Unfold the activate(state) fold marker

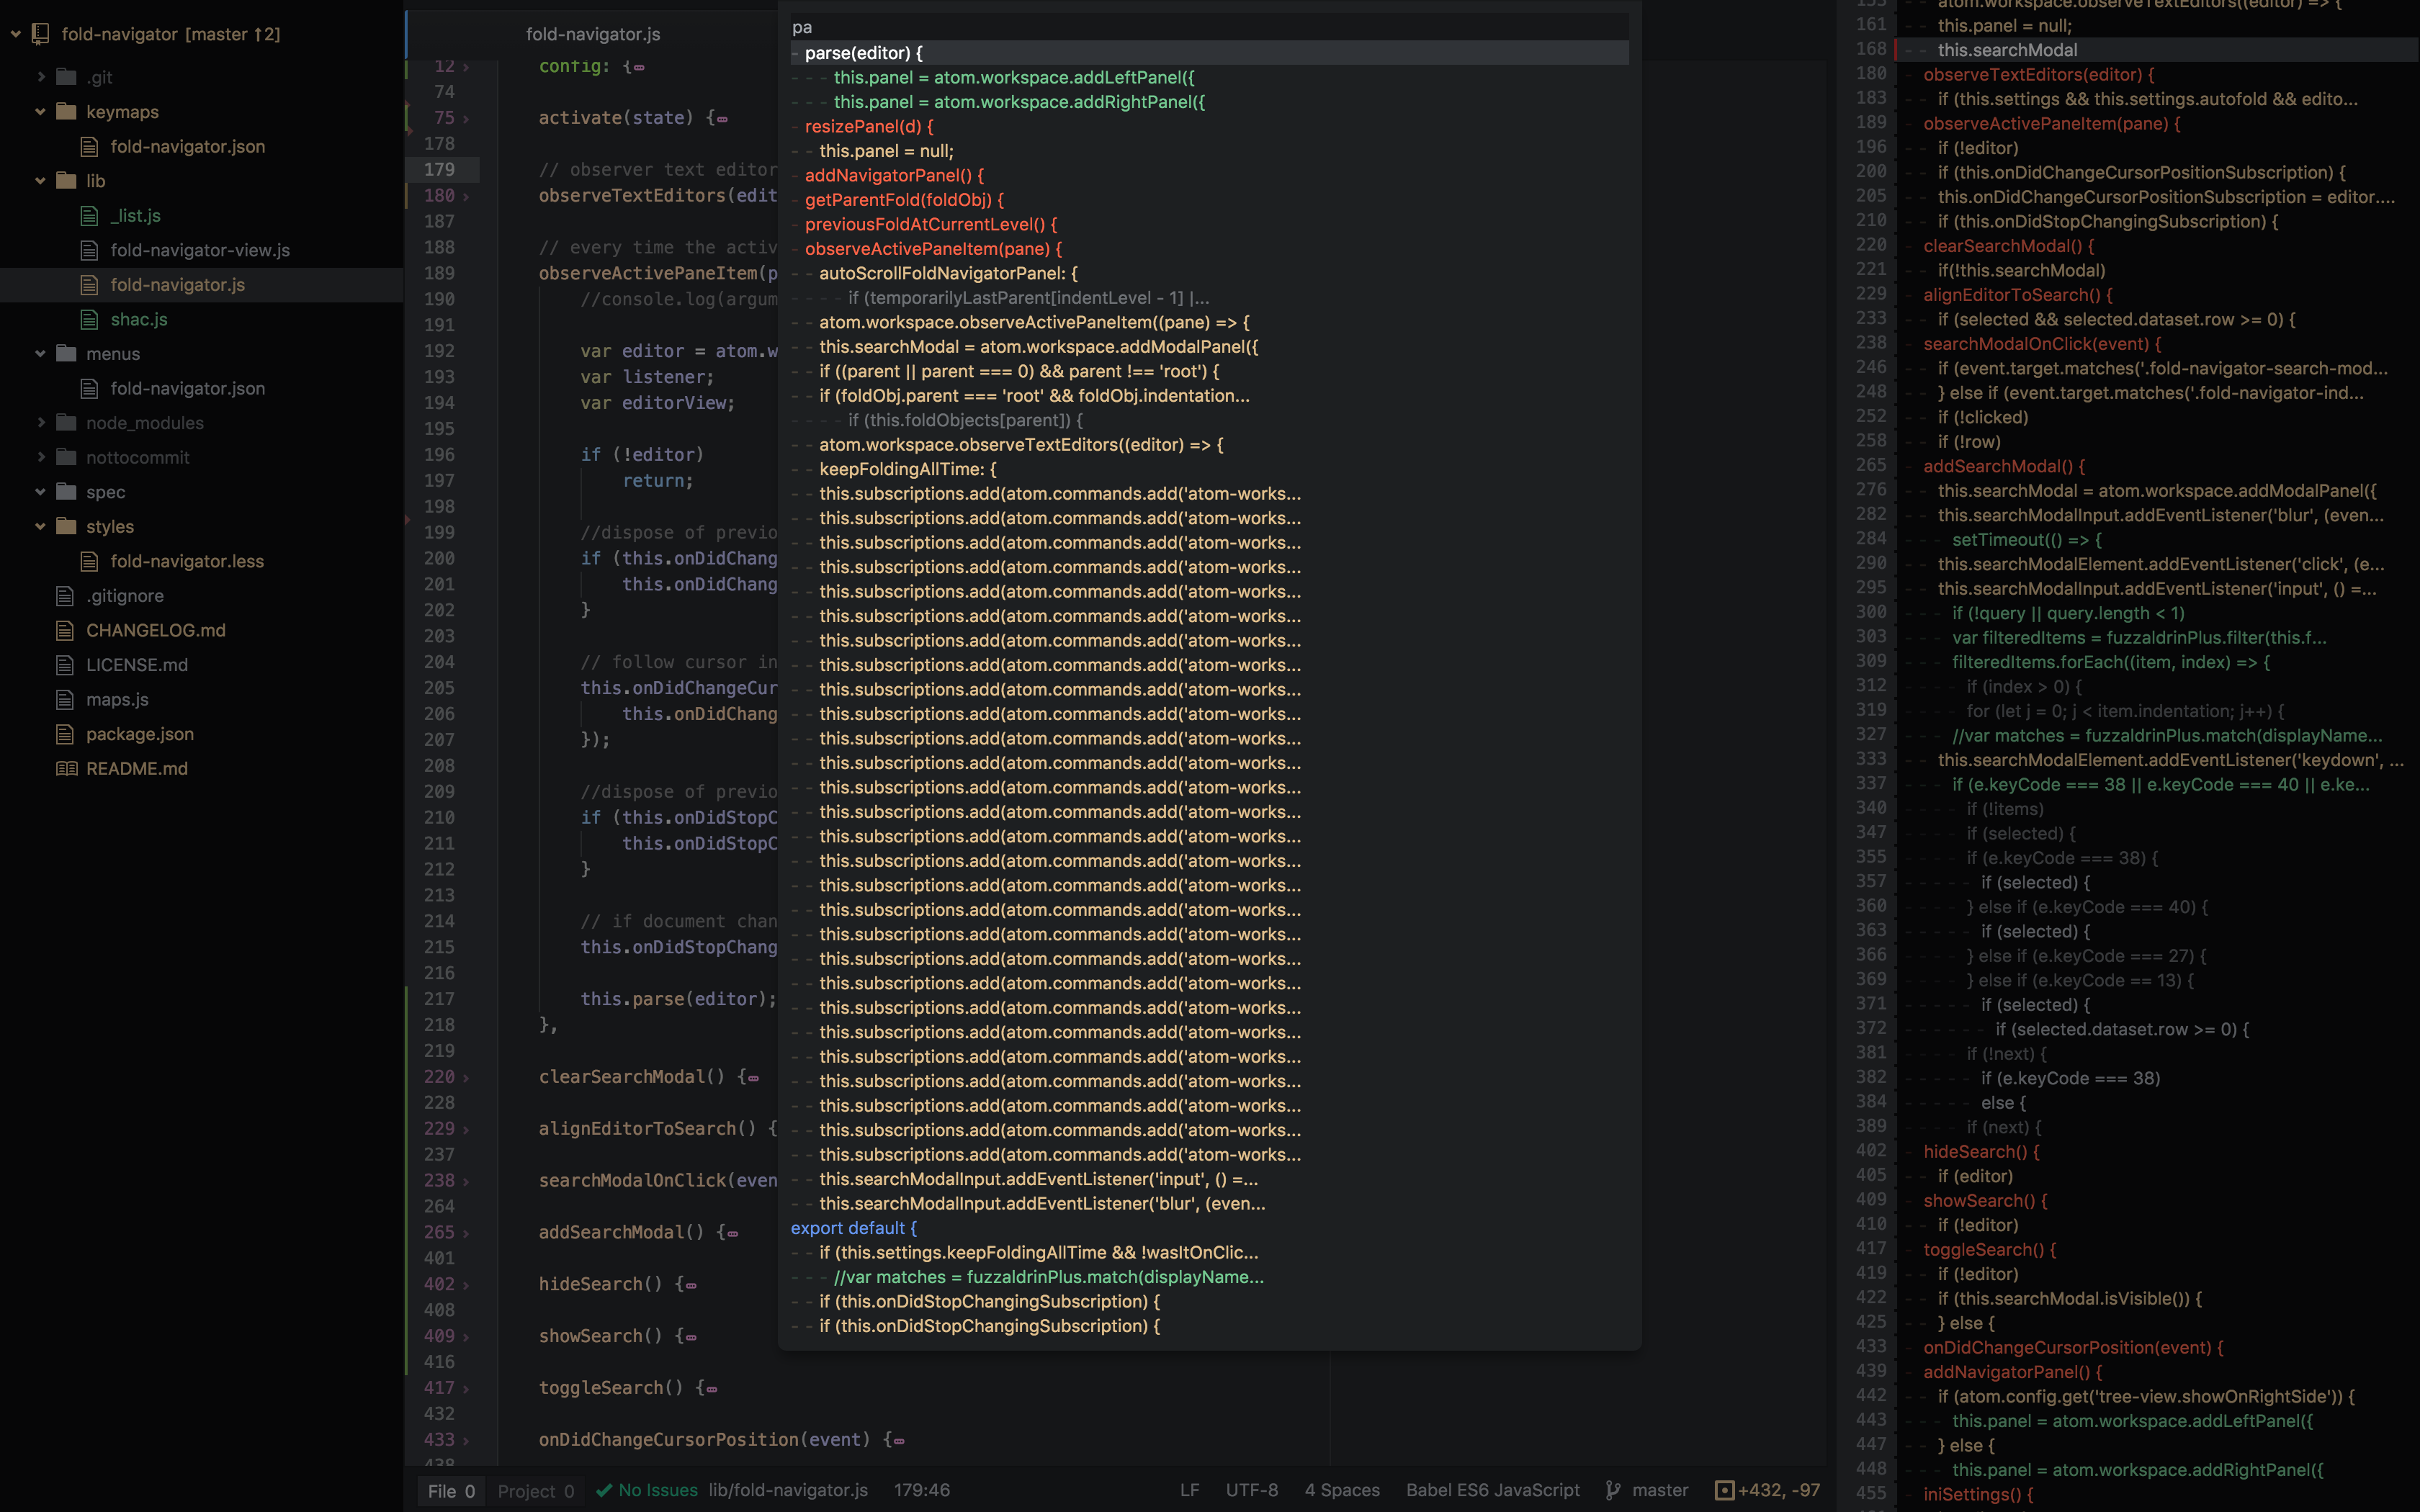tap(722, 119)
